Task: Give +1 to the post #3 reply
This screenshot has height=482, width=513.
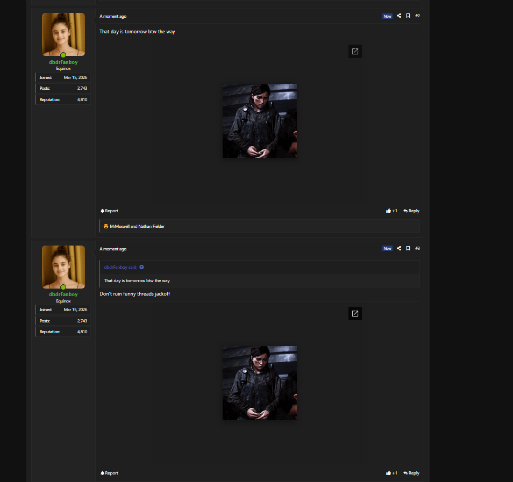Action: (x=391, y=473)
